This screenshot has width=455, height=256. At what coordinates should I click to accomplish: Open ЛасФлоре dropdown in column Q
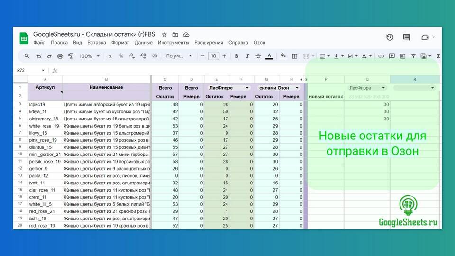click(x=383, y=88)
